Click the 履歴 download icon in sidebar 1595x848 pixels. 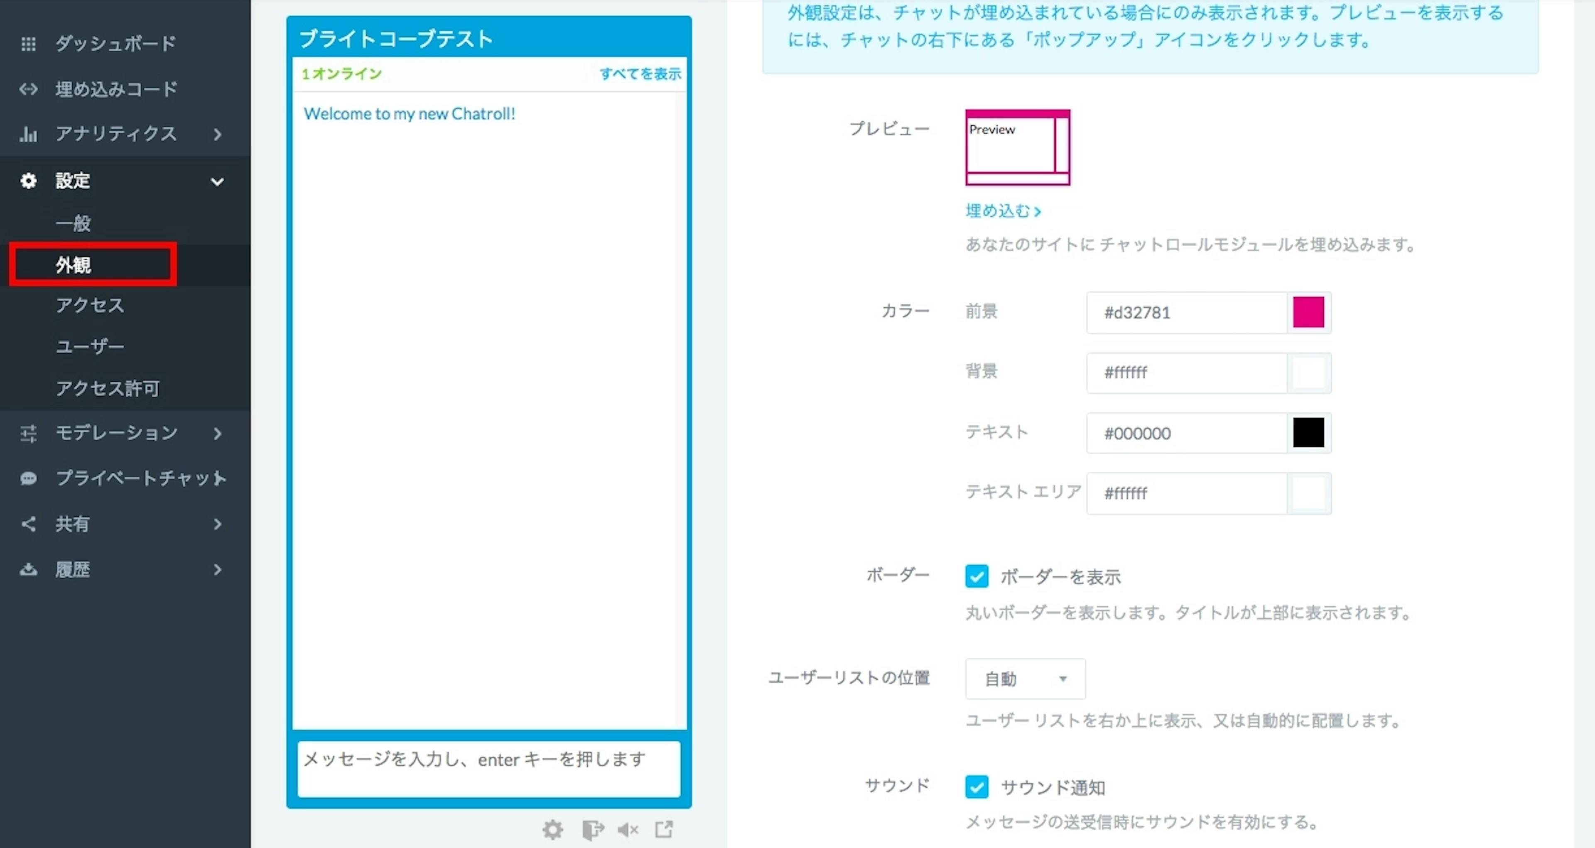[x=29, y=569]
